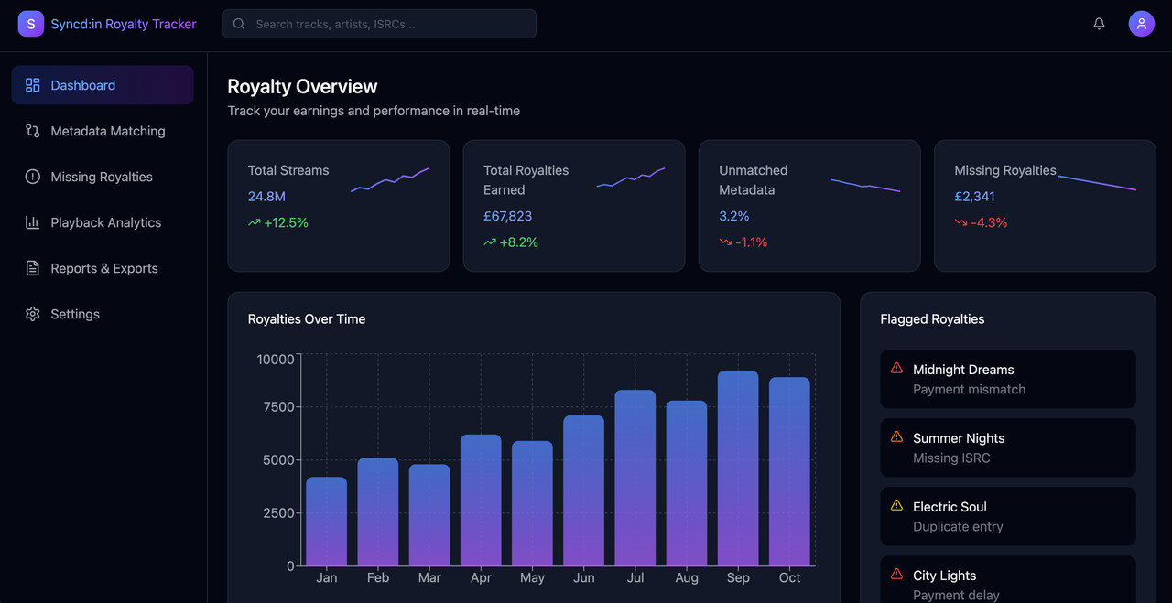The image size is (1172, 603).
Task: Click the Syncd:in logo icon
Action: point(31,24)
